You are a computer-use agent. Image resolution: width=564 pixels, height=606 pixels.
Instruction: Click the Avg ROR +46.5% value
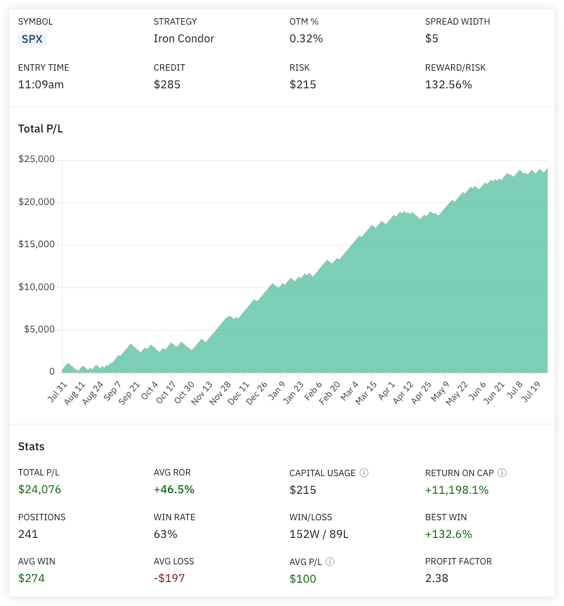(x=173, y=490)
